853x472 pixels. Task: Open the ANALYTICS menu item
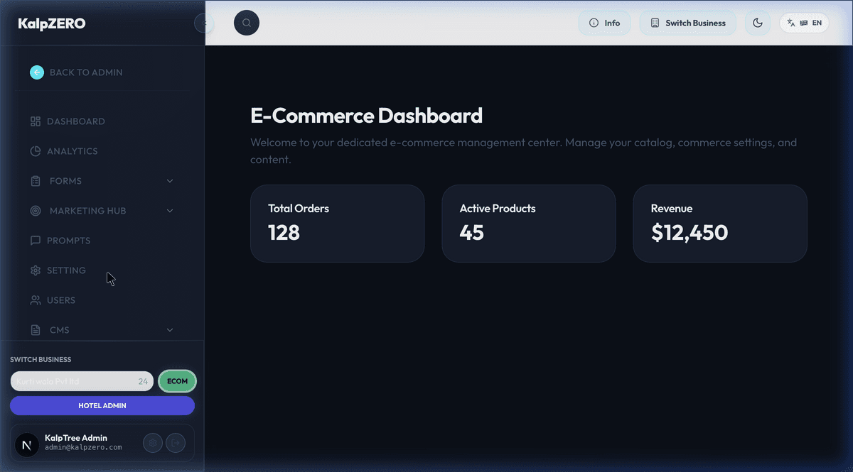pyautogui.click(x=73, y=151)
